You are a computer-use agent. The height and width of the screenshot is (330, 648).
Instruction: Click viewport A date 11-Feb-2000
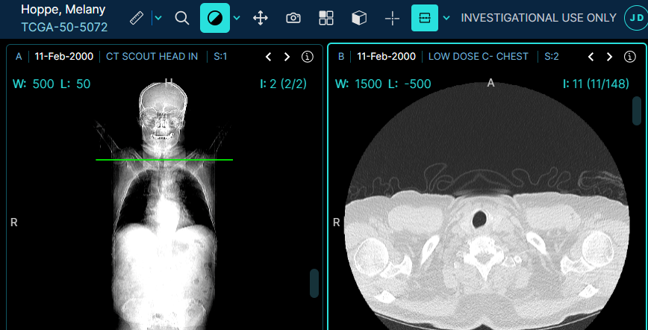[x=64, y=57]
